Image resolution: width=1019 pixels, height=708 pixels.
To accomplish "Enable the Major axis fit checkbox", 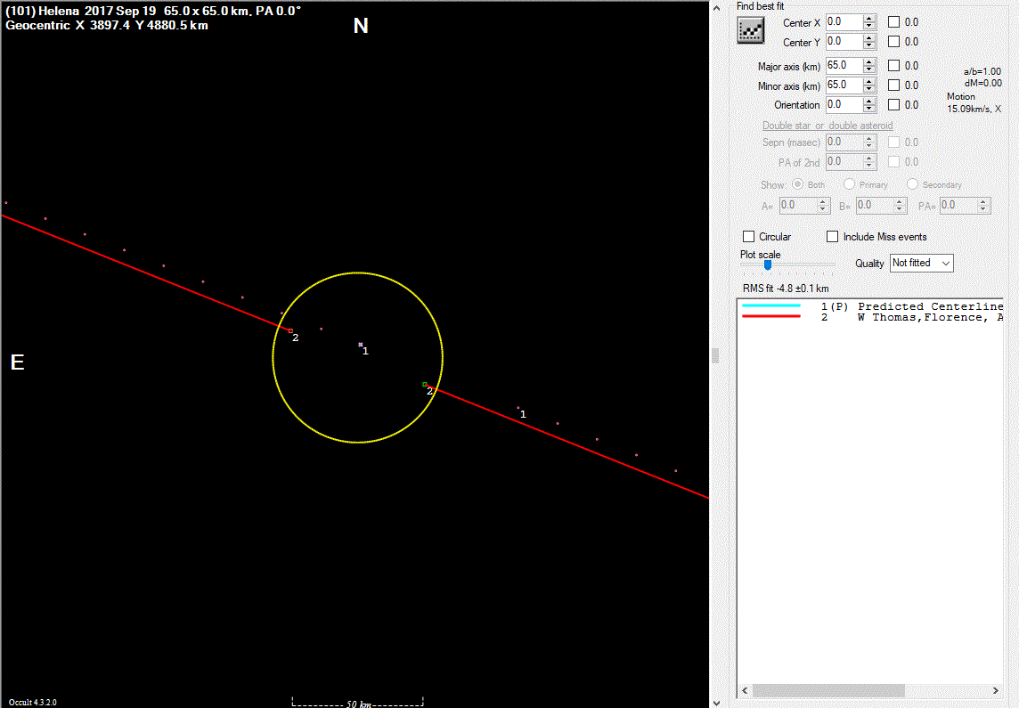I will (893, 66).
